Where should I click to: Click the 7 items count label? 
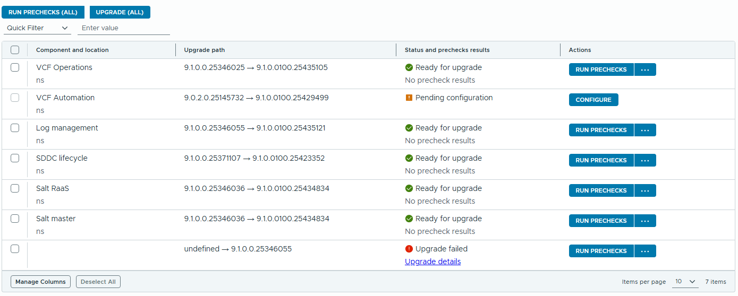(716, 282)
